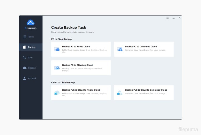Select Backup Public Cloud to Combined Cloud title
This screenshot has width=201, height=135.
point(146,90)
